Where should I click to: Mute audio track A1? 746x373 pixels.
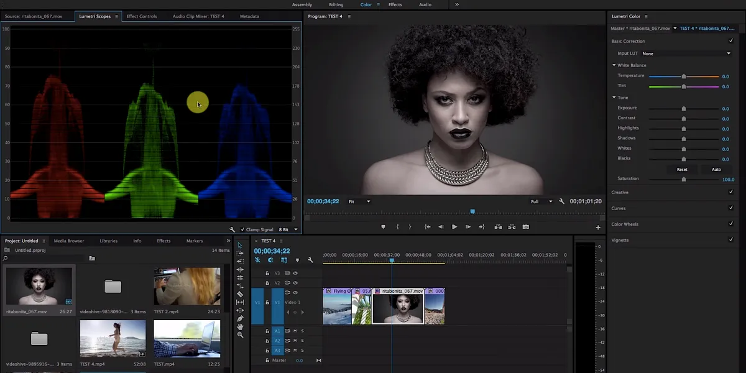295,331
